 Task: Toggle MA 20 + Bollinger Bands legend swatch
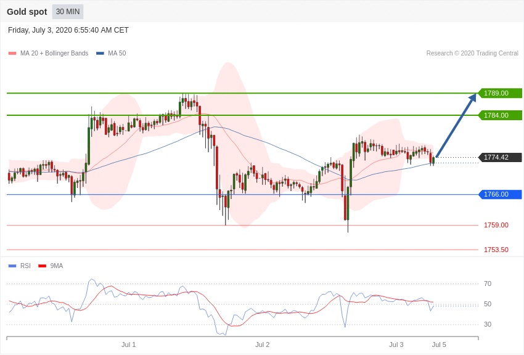(x=12, y=54)
